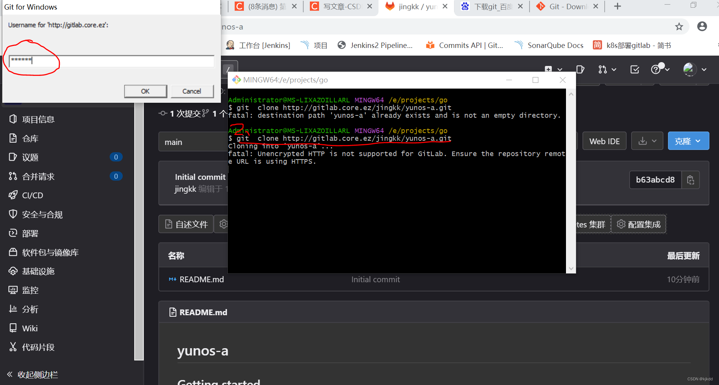This screenshot has height=385, width=719.
Task: Click the 1 次提交 commits count
Action: pyautogui.click(x=180, y=114)
